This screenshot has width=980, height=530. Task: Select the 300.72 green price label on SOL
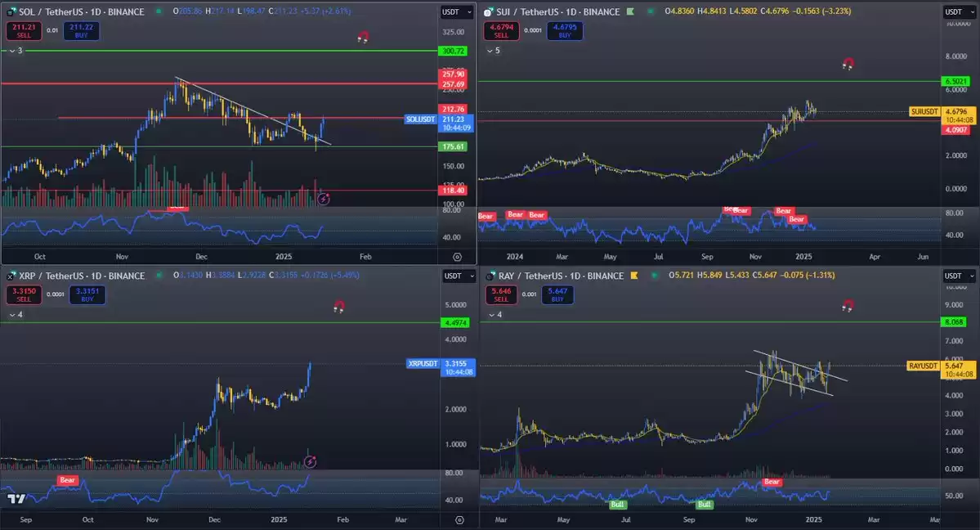point(453,51)
